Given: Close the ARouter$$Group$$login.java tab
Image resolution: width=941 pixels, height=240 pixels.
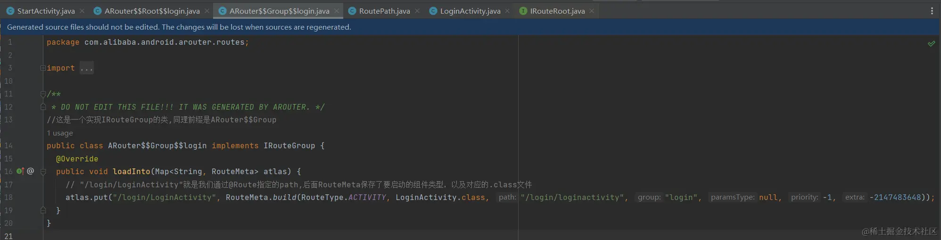Looking at the screenshot, I should click(336, 11).
